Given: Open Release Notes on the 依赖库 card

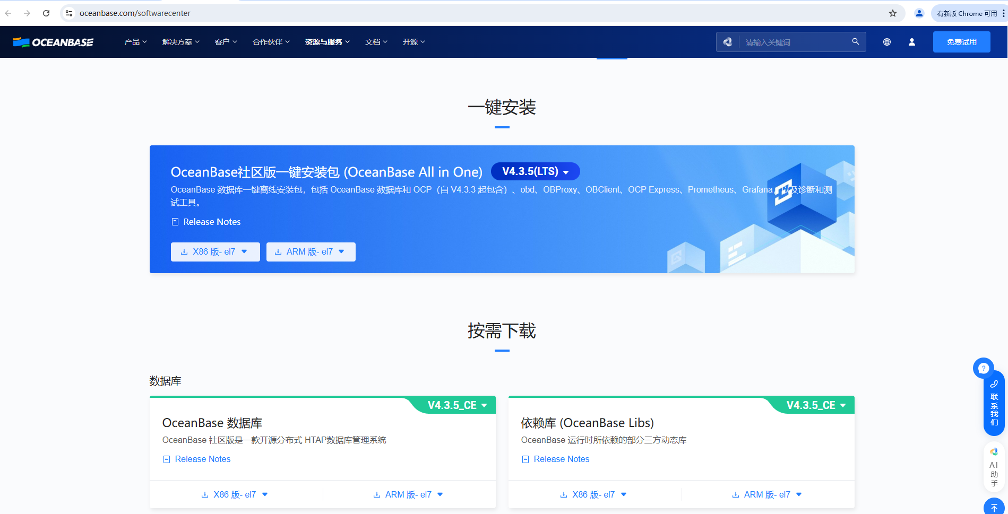Looking at the screenshot, I should click(561, 459).
